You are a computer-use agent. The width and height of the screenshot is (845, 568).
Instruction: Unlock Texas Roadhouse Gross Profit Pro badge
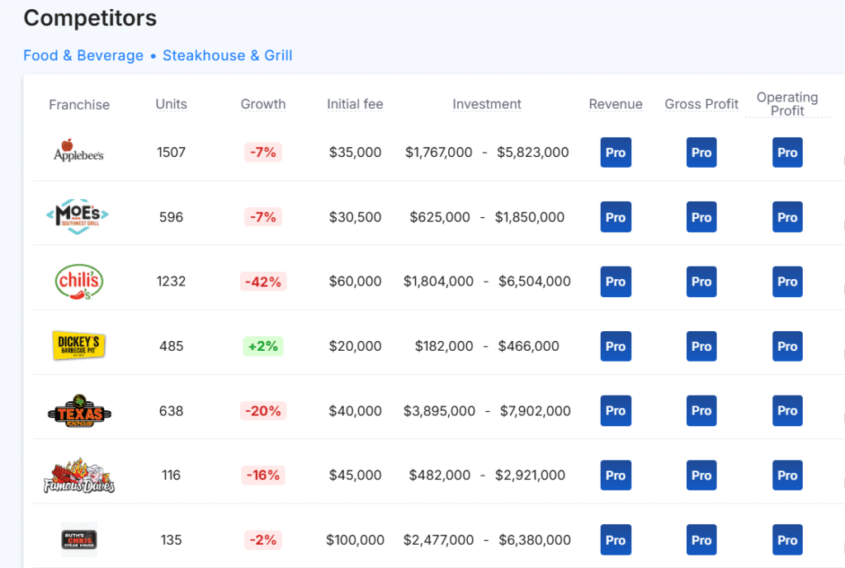(x=701, y=410)
